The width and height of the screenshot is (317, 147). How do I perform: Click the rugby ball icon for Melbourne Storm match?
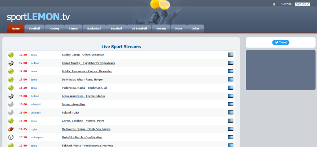tap(11, 129)
